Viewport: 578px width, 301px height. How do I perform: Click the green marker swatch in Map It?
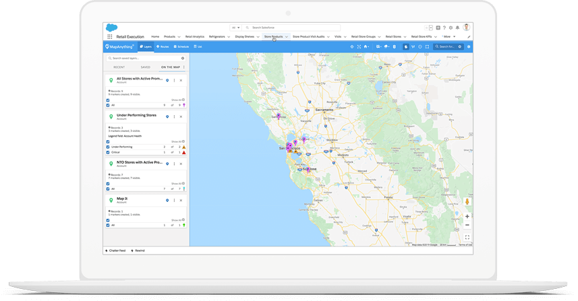click(184, 225)
